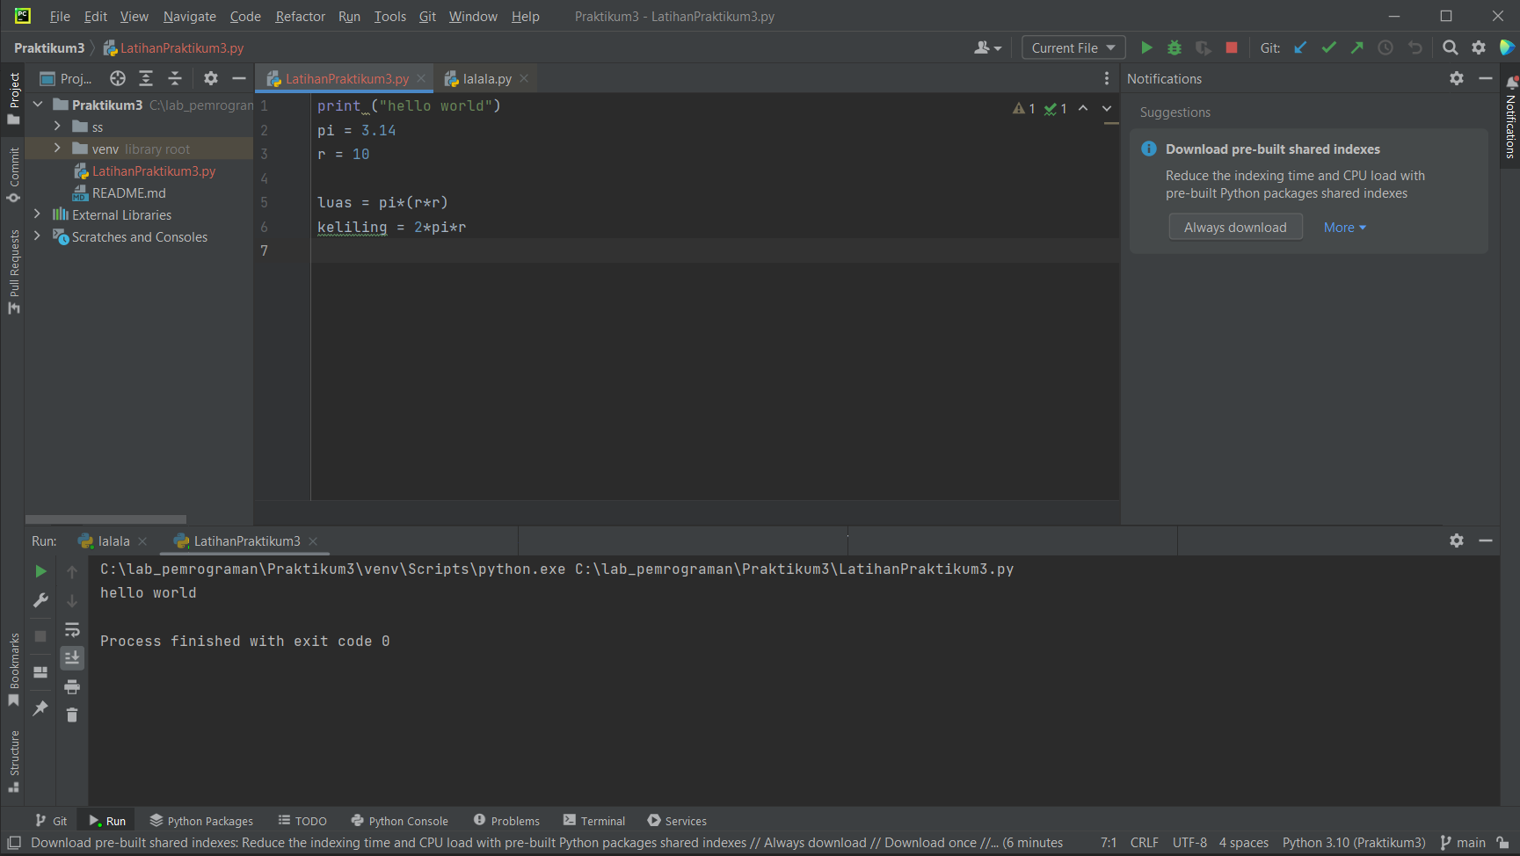Start debugging with the bug icon
The width and height of the screenshot is (1520, 856).
coord(1175,47)
